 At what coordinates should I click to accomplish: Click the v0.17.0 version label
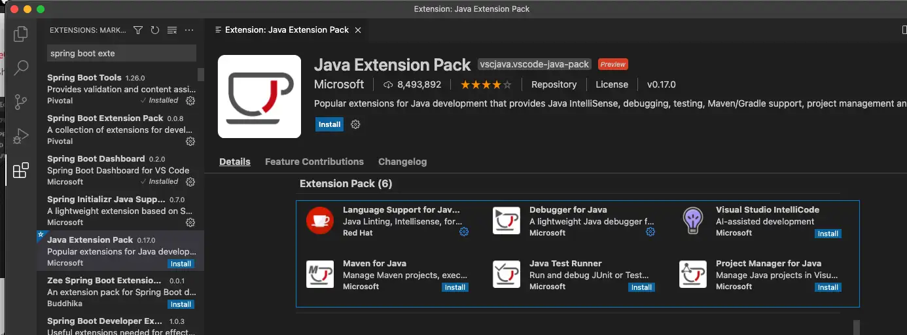point(662,84)
